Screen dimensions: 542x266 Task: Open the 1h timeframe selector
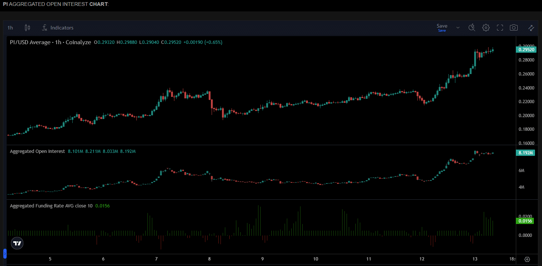pyautogui.click(x=10, y=28)
